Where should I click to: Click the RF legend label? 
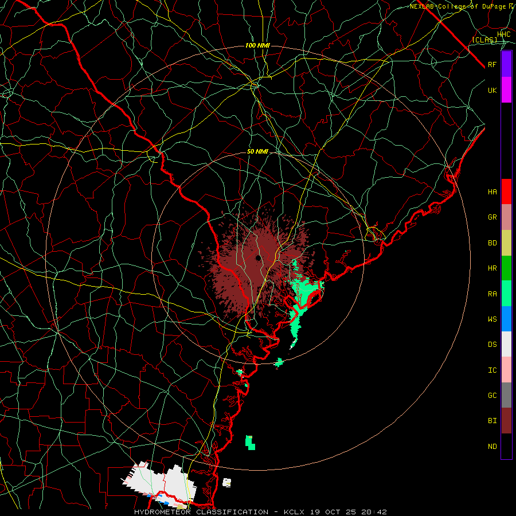coord(492,65)
